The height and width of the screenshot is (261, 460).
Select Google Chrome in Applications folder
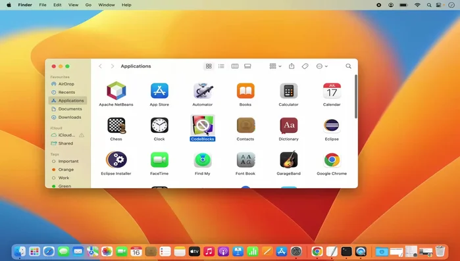pos(332,160)
